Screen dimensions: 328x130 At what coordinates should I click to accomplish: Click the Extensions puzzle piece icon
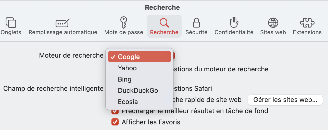click(307, 23)
